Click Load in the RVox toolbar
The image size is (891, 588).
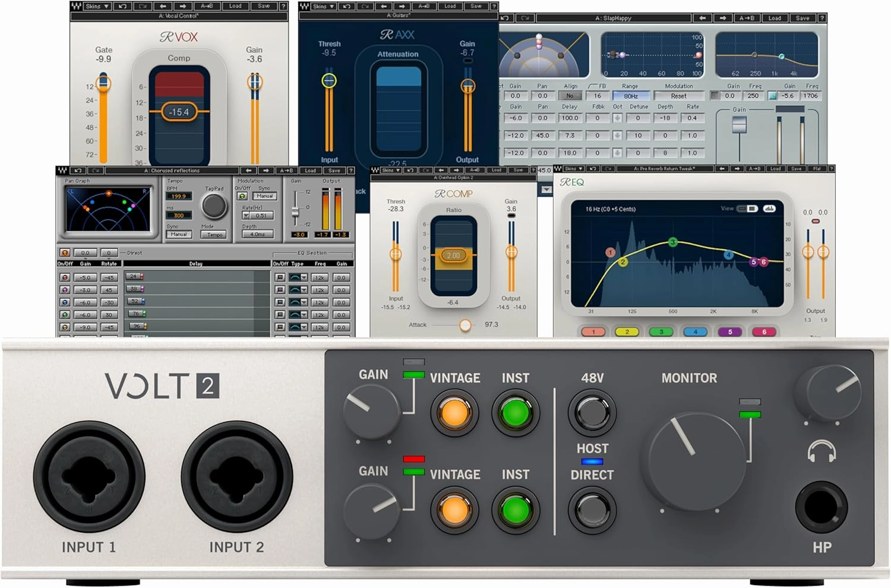pyautogui.click(x=235, y=6)
